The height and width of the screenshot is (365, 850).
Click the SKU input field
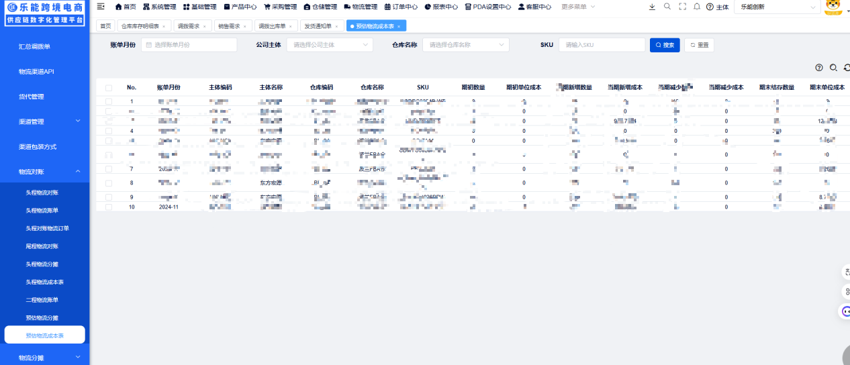tap(602, 45)
